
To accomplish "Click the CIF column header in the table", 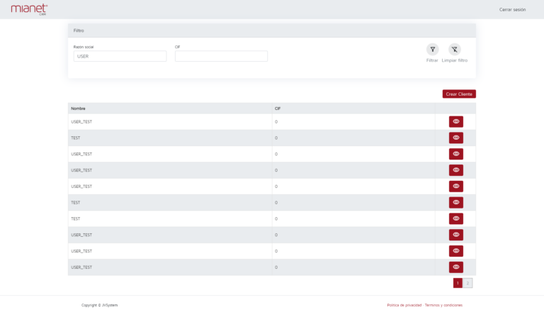I will tap(278, 109).
